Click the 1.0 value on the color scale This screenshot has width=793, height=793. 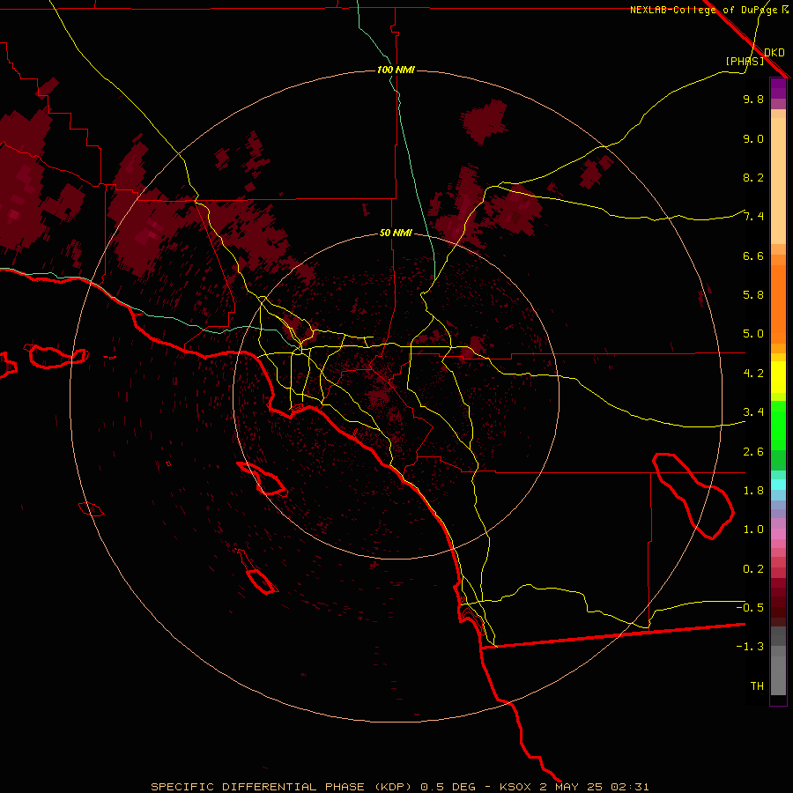coord(753,530)
